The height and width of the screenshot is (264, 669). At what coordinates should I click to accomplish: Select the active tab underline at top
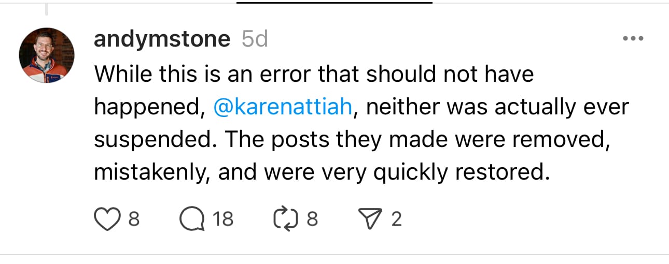(334, 3)
